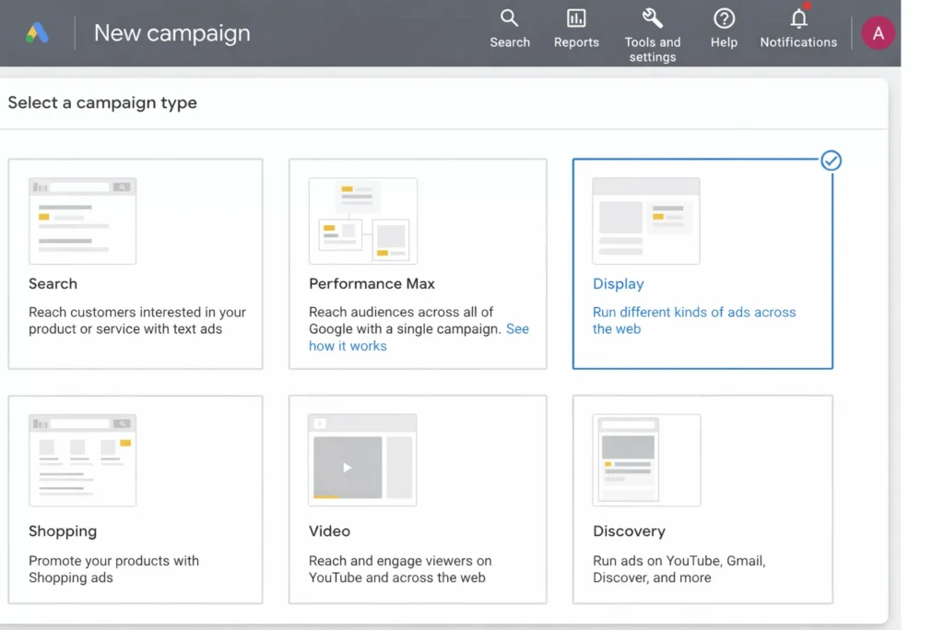Uncheck the blue checkmark on Display card
Screen dimensions: 944x630
[x=831, y=161]
